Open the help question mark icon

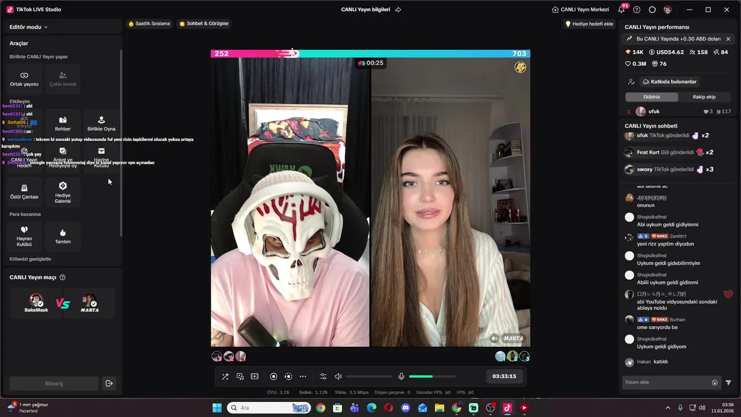click(x=637, y=10)
